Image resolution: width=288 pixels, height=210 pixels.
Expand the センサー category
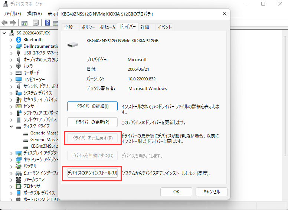click(x=12, y=106)
